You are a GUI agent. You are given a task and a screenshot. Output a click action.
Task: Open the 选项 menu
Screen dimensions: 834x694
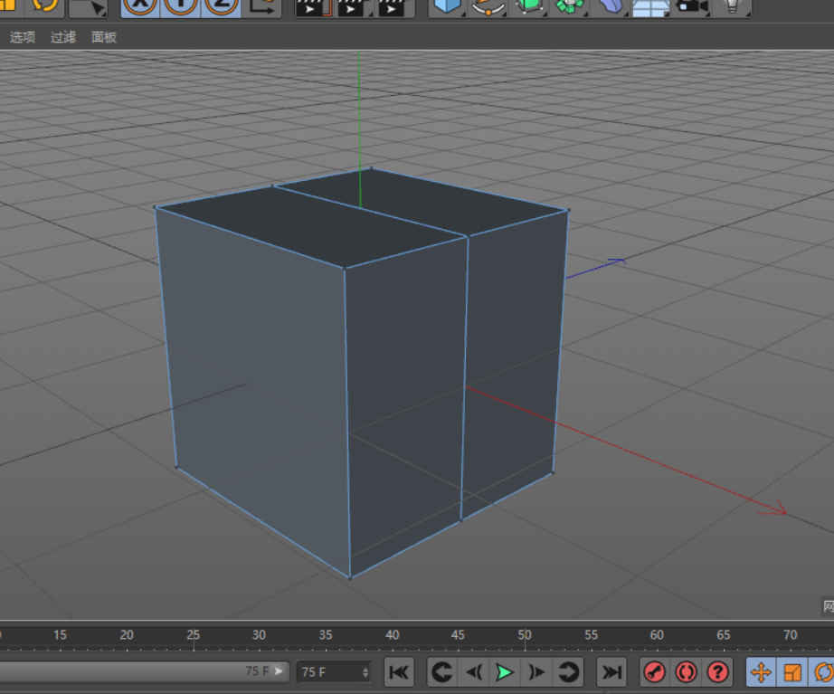click(x=23, y=37)
